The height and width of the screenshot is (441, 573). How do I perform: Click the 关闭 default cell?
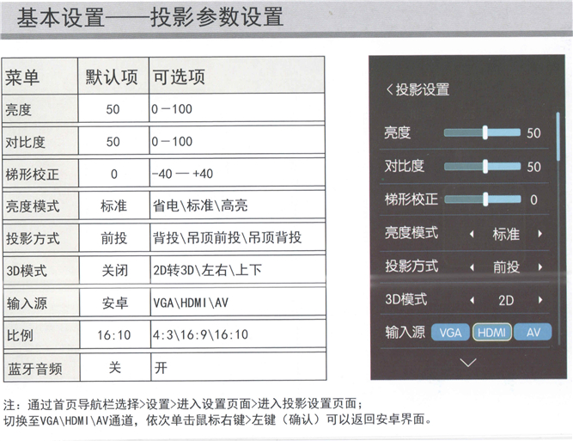[x=114, y=270]
